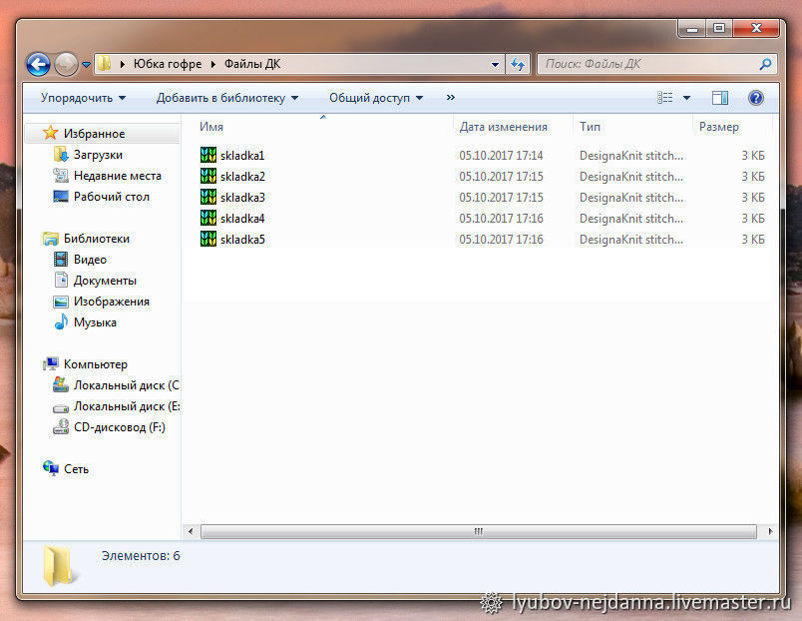The height and width of the screenshot is (621, 802).
Task: Open CD-дисковод (F:) drive
Action: (x=119, y=427)
